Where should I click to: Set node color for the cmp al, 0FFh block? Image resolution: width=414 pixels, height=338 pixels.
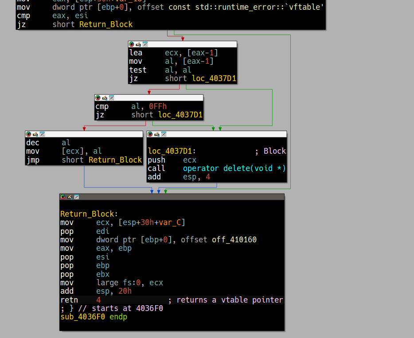[x=98, y=98]
